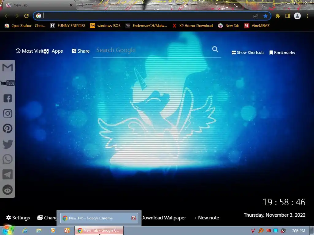Click the Share button
Image resolution: width=314 pixels, height=235 pixels.
(81, 51)
